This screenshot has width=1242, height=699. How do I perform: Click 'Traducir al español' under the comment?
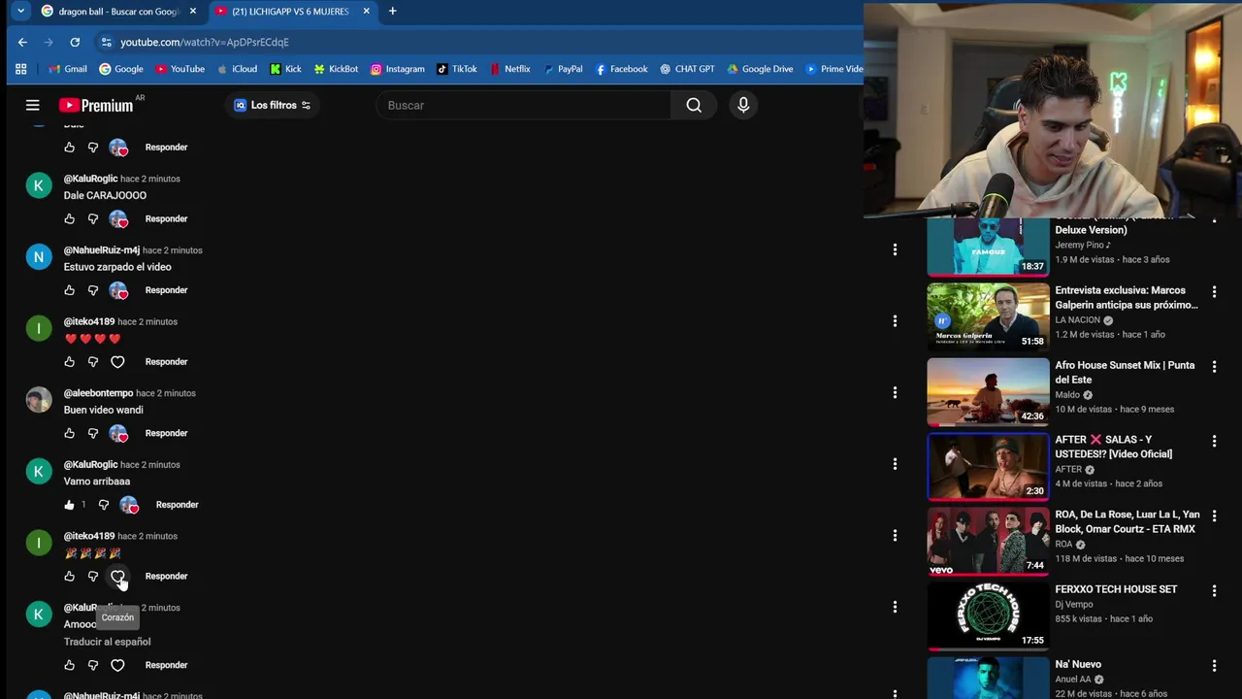107,642
